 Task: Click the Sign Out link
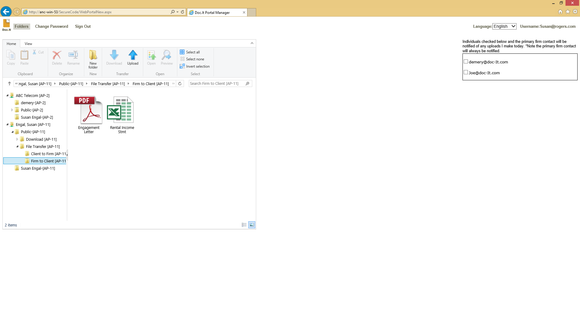click(x=83, y=26)
